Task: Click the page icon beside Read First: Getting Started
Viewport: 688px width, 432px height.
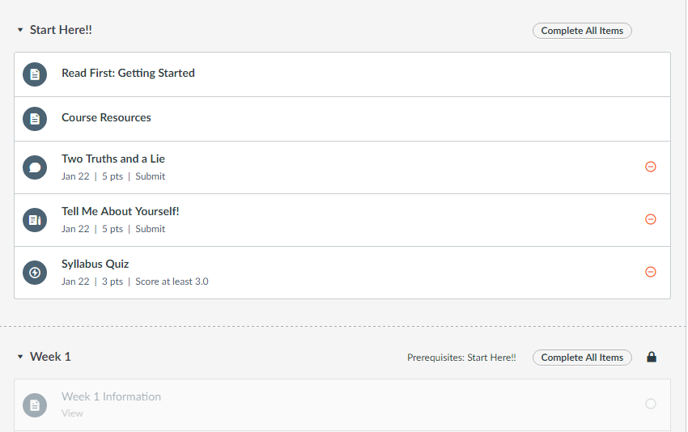Action: (x=34, y=74)
